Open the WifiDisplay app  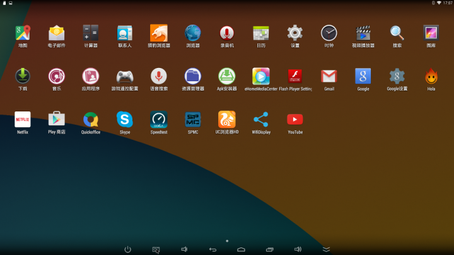261,120
